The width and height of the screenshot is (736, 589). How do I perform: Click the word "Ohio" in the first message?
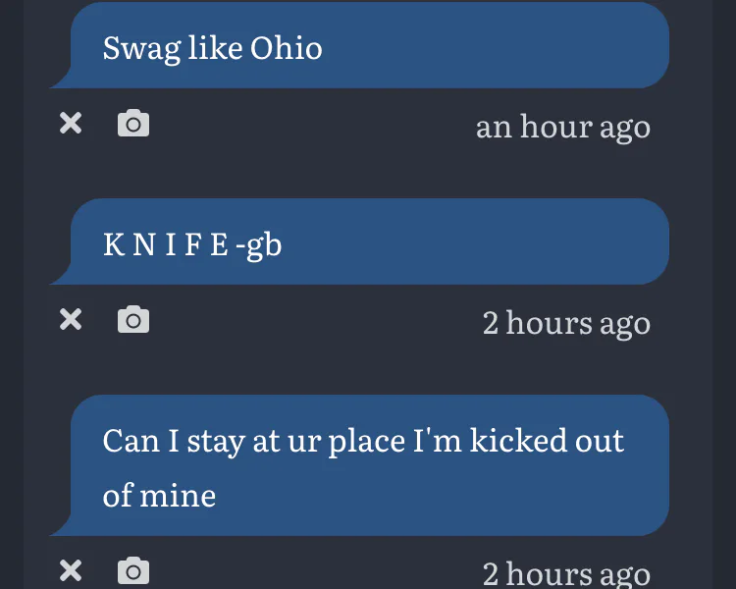286,47
